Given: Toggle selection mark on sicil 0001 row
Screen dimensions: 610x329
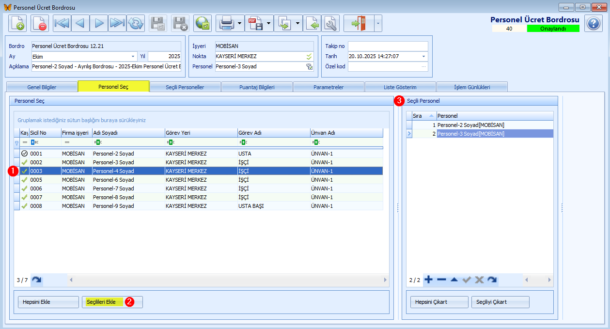Looking at the screenshot, I should [24, 154].
